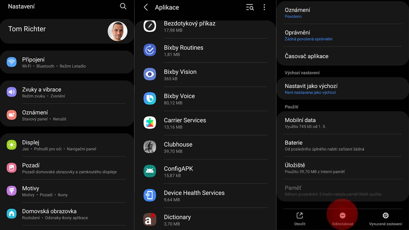The image size is (409, 230).
Task: Tap the Nastavení screen title
Action: (21, 6)
